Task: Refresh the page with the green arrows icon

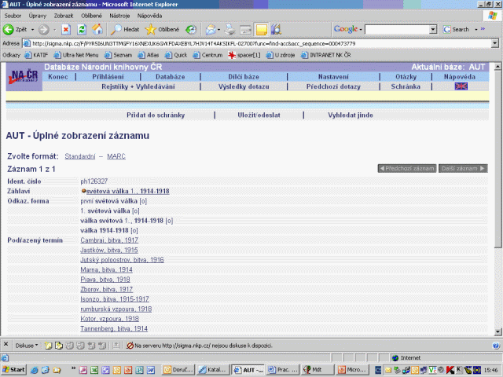Action: [x=82, y=30]
